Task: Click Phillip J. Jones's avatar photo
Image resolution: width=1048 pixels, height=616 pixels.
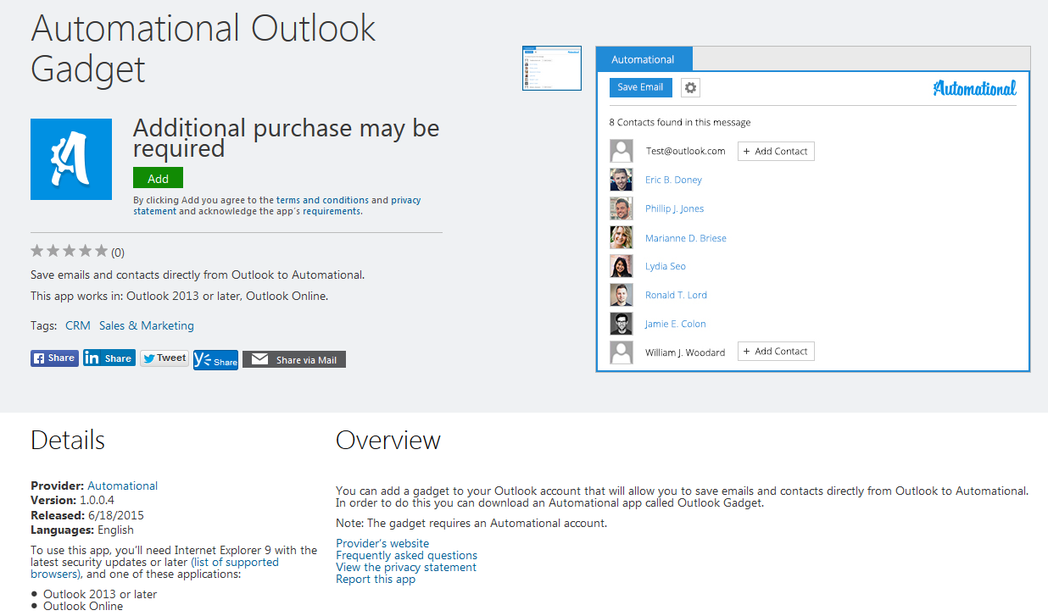Action: pos(622,208)
